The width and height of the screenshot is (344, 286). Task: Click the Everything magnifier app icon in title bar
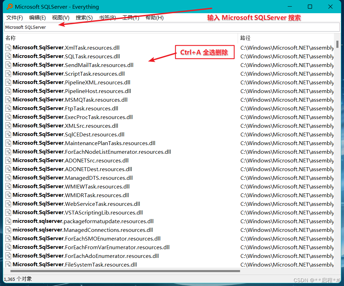(x=10, y=7)
